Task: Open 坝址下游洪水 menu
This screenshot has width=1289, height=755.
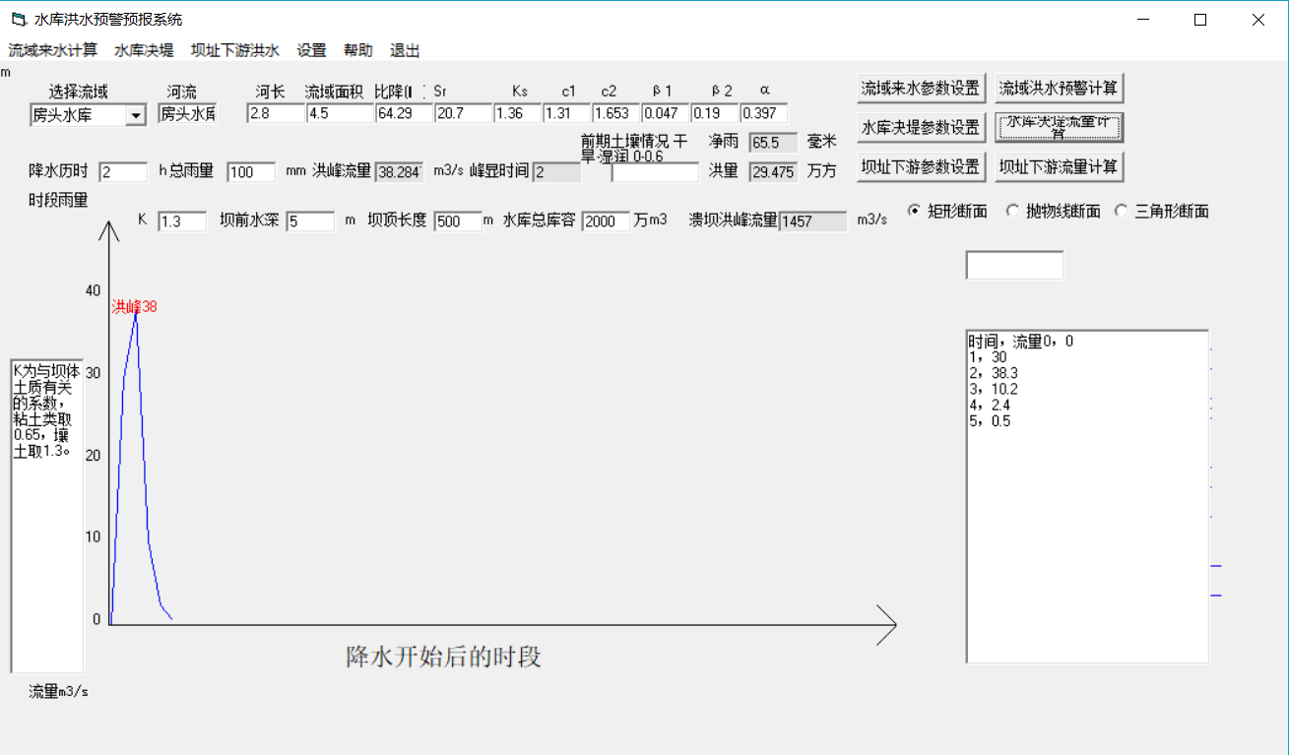Action: (x=235, y=51)
